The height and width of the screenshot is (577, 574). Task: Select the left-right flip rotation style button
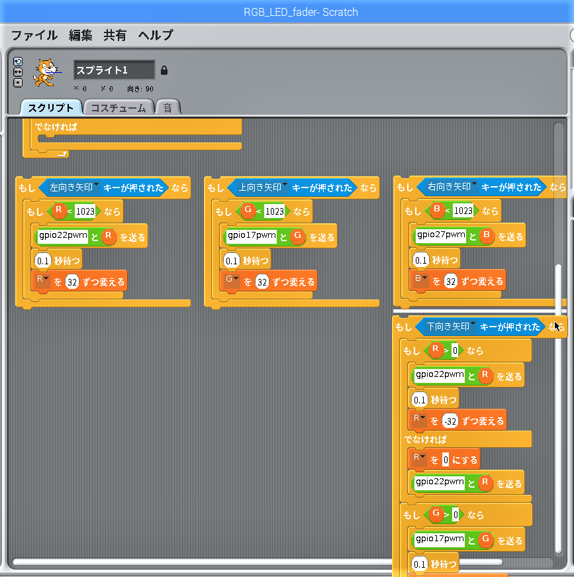[x=18, y=72]
